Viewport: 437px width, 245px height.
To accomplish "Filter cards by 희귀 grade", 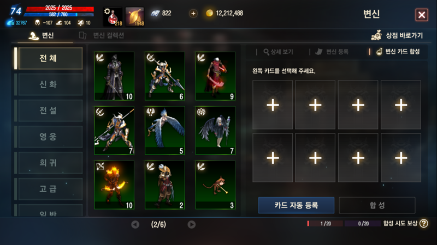I will 49,163.
